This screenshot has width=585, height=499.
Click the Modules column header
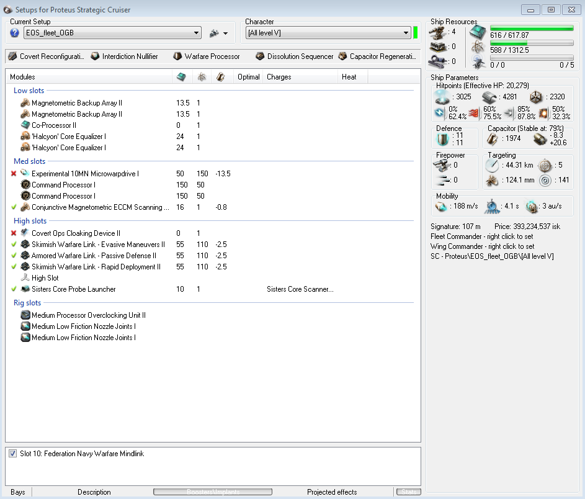(x=89, y=77)
